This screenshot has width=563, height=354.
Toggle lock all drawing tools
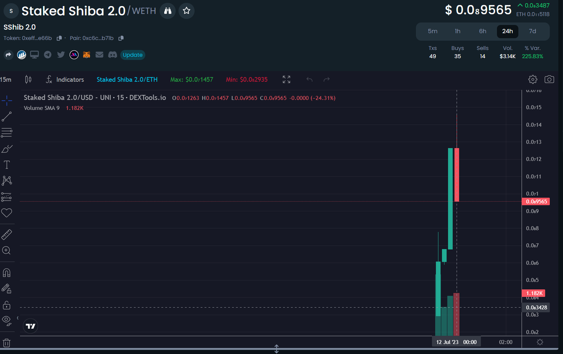(7, 305)
